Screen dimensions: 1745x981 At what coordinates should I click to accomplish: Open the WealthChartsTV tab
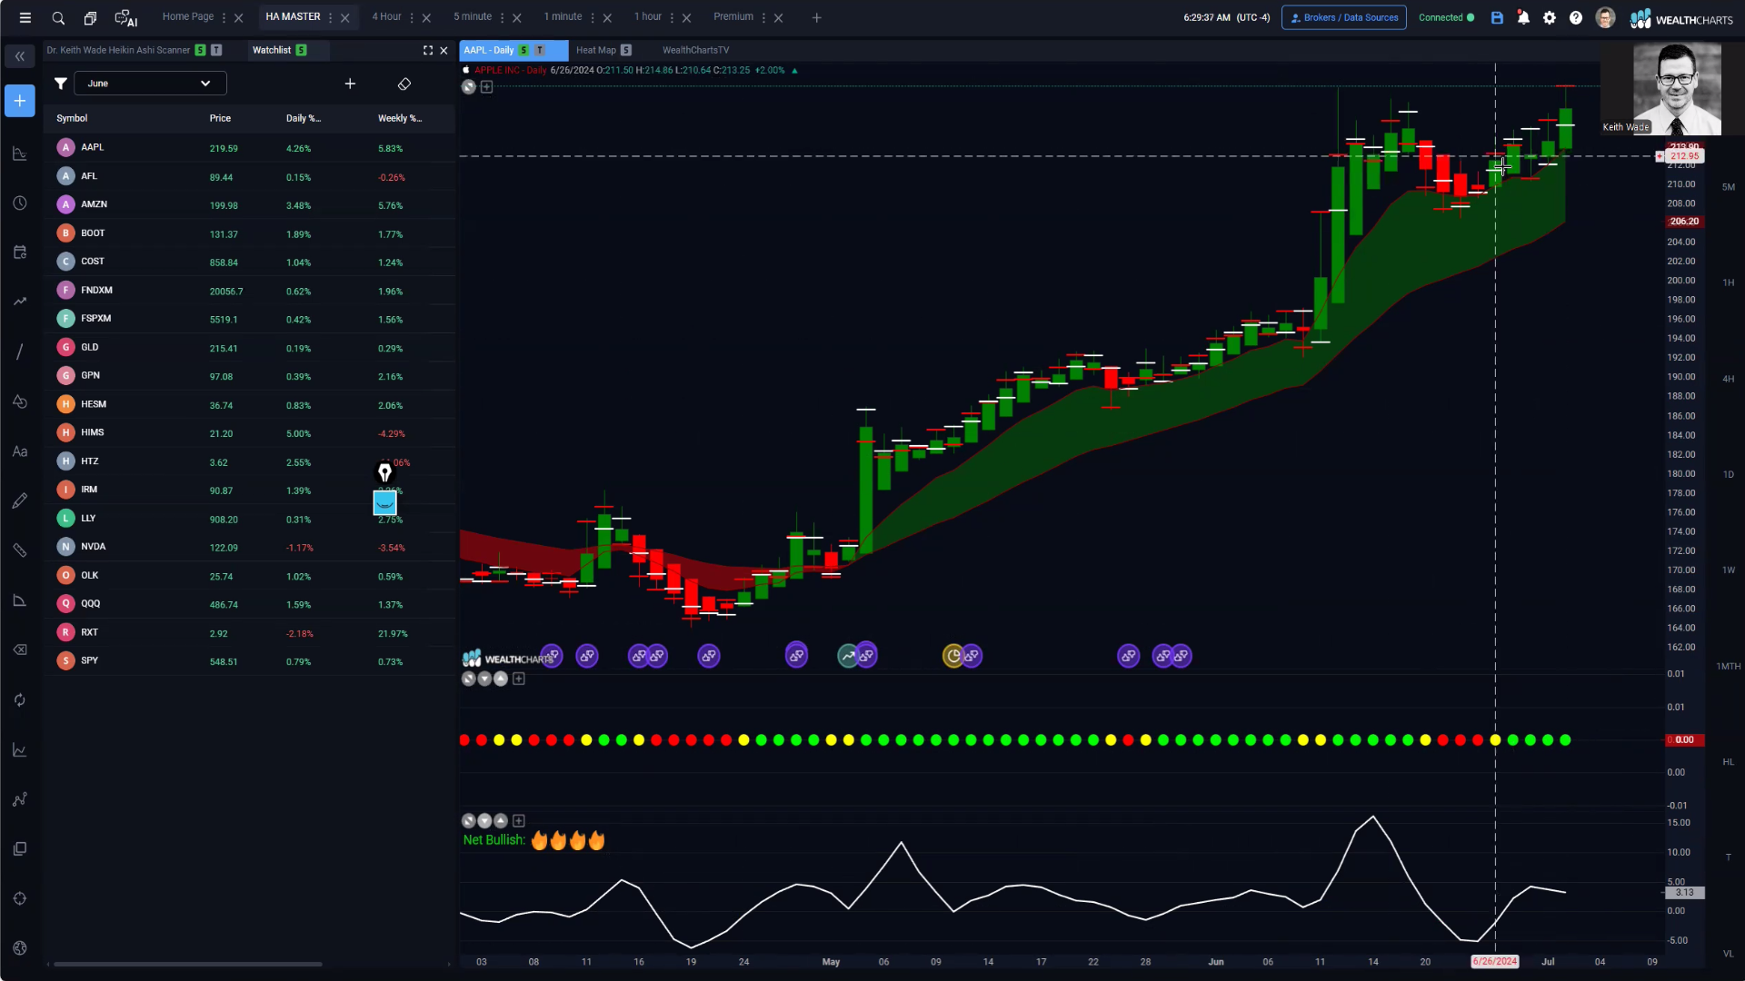pyautogui.click(x=695, y=51)
